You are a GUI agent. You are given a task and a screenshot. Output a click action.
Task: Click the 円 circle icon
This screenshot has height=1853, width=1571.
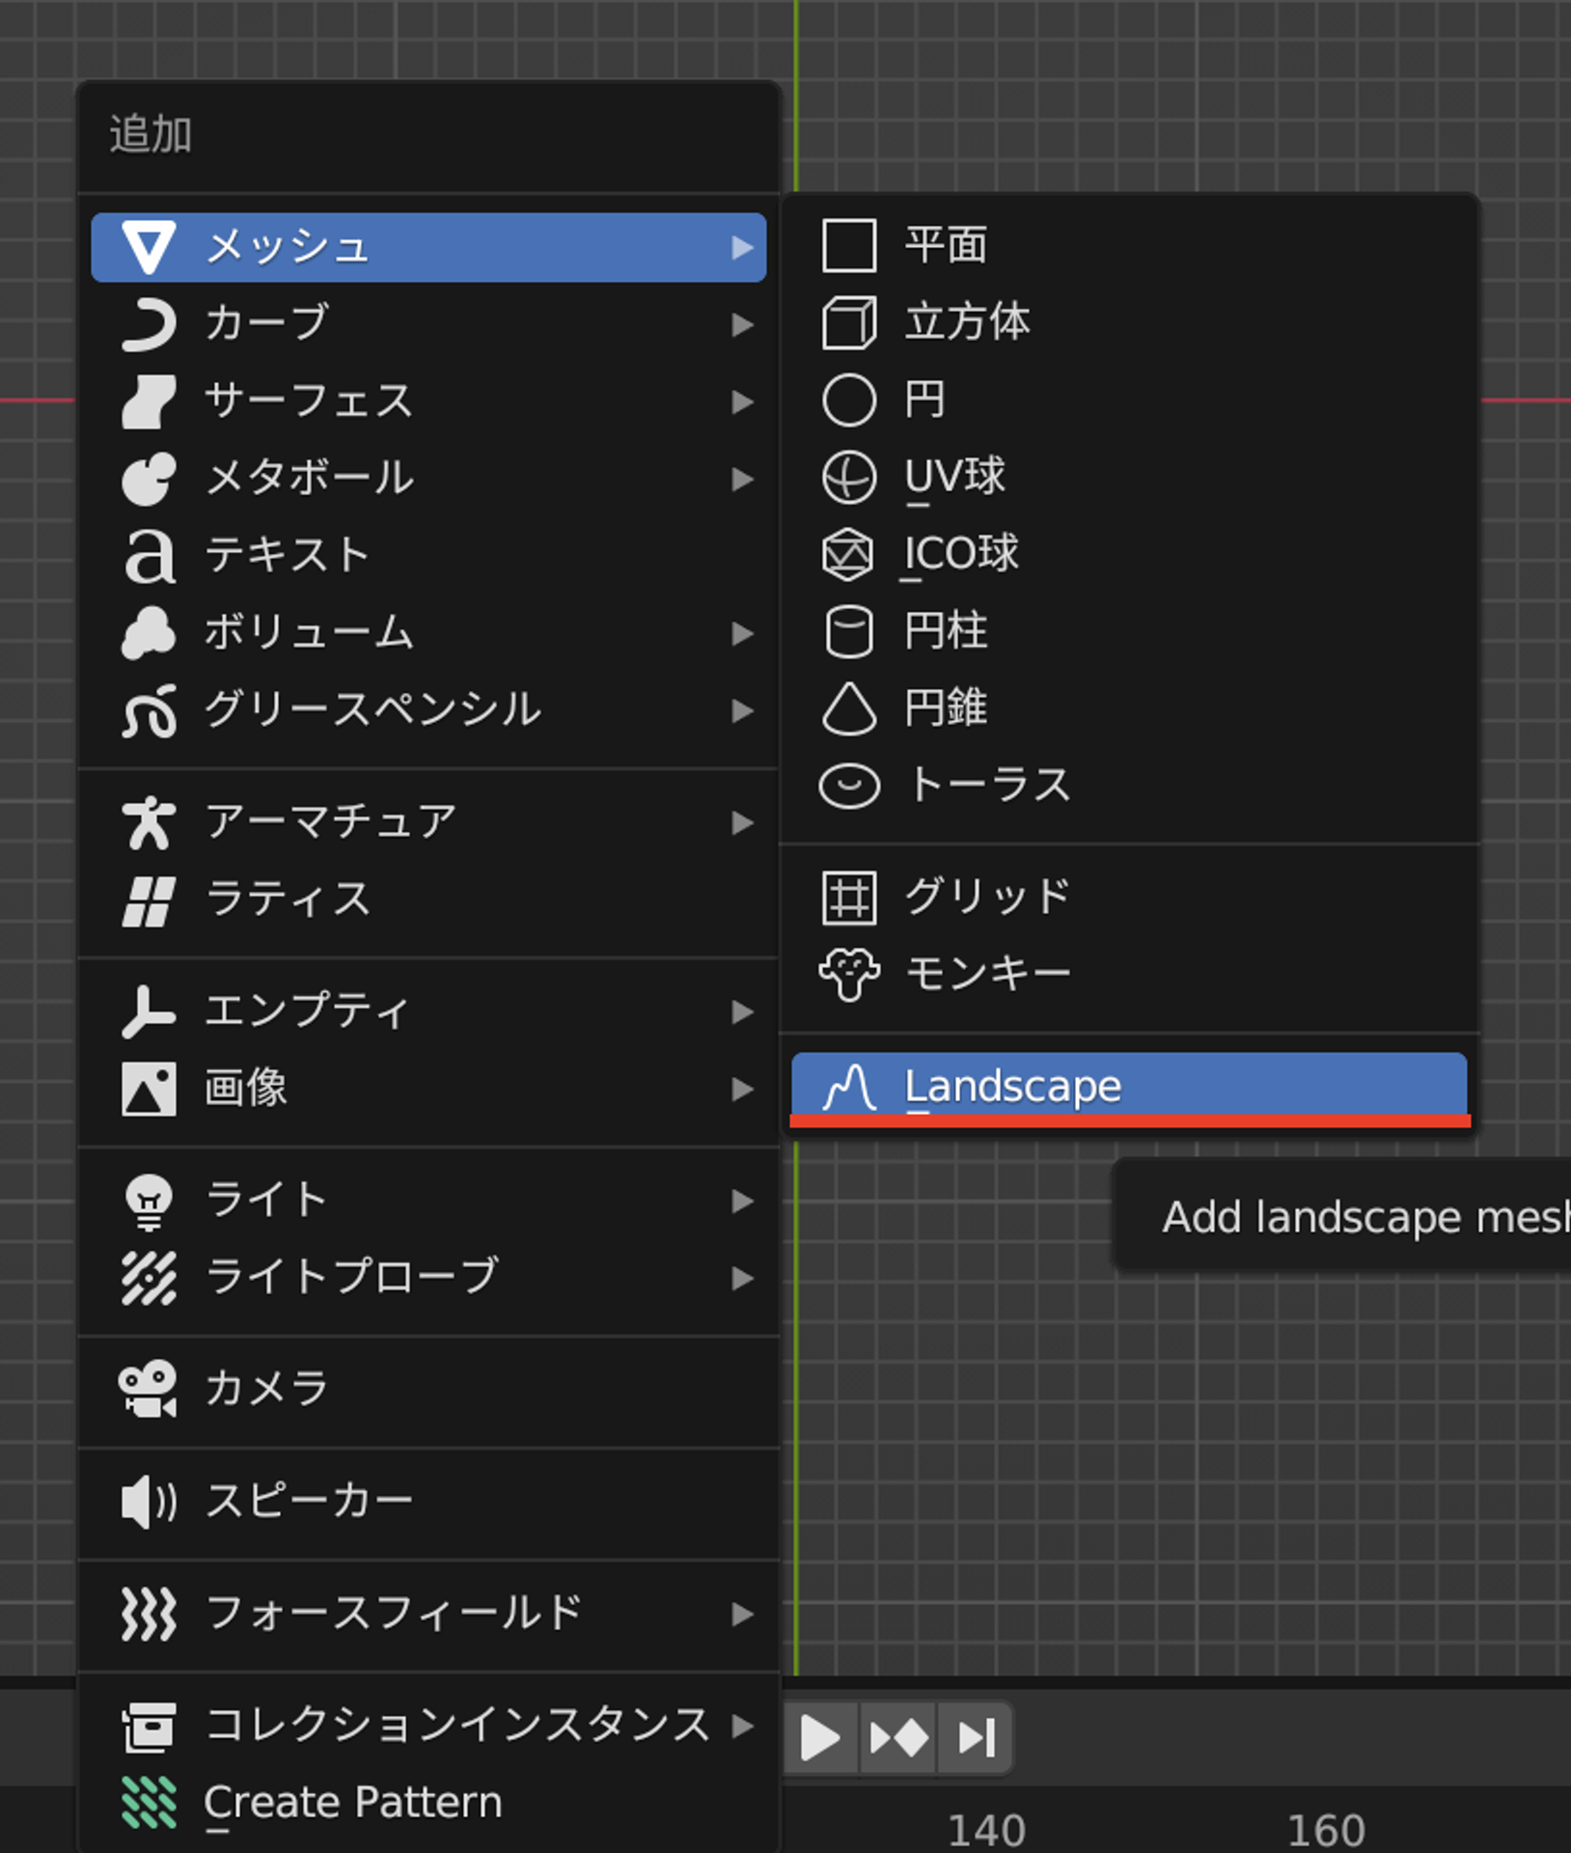pyautogui.click(x=849, y=400)
